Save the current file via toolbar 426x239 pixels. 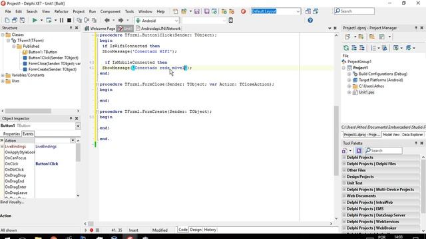[x=197, y=11]
